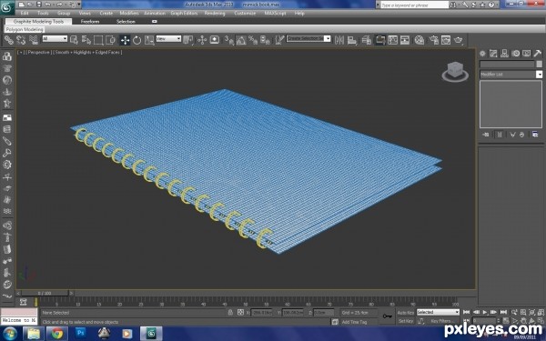Open the Create Selection Set dropdown
The width and height of the screenshot is (546, 341).
[x=308, y=38]
